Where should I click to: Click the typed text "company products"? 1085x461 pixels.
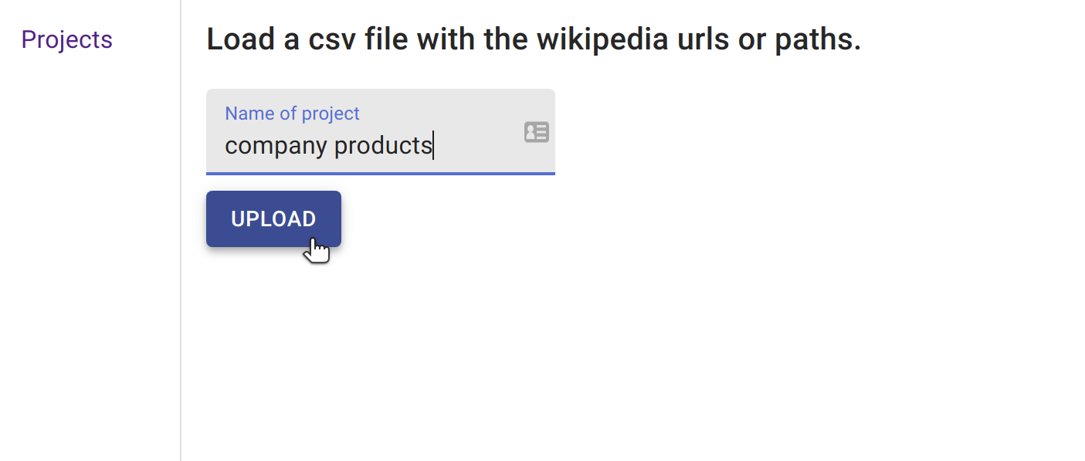pyautogui.click(x=328, y=145)
